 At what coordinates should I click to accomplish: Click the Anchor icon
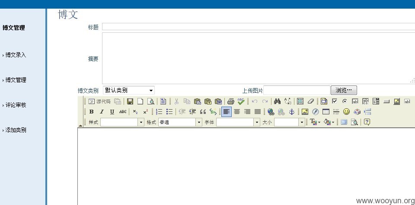(291, 112)
